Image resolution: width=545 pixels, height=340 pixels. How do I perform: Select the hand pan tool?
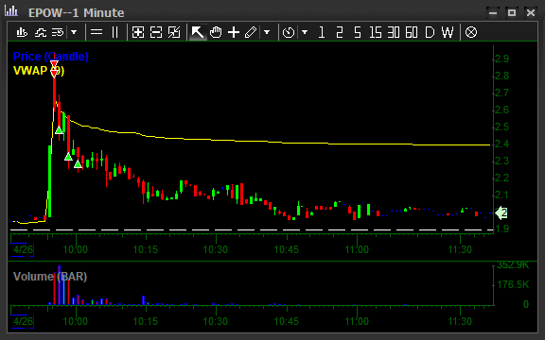coord(216,32)
